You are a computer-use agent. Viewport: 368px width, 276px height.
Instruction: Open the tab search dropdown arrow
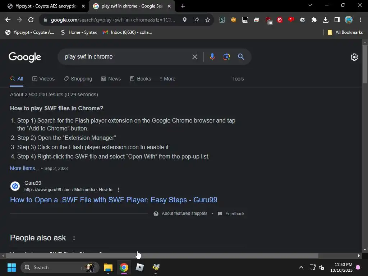click(x=310, y=5)
